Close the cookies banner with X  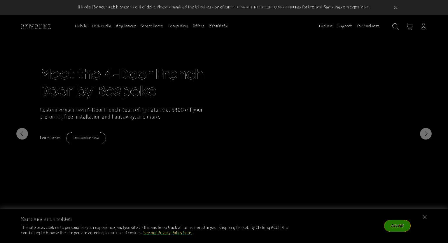tap(425, 217)
